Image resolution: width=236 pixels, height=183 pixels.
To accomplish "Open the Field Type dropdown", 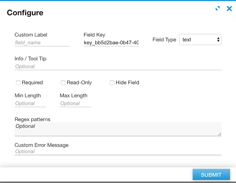I will tap(200, 40).
